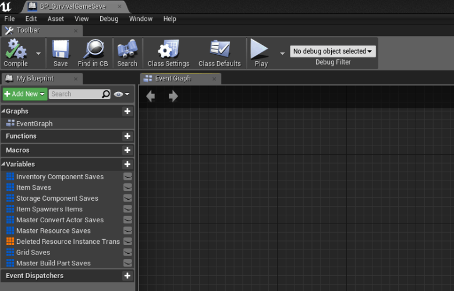
Task: Toggle visibility of Master Resource Saves variable
Action: pos(127,231)
